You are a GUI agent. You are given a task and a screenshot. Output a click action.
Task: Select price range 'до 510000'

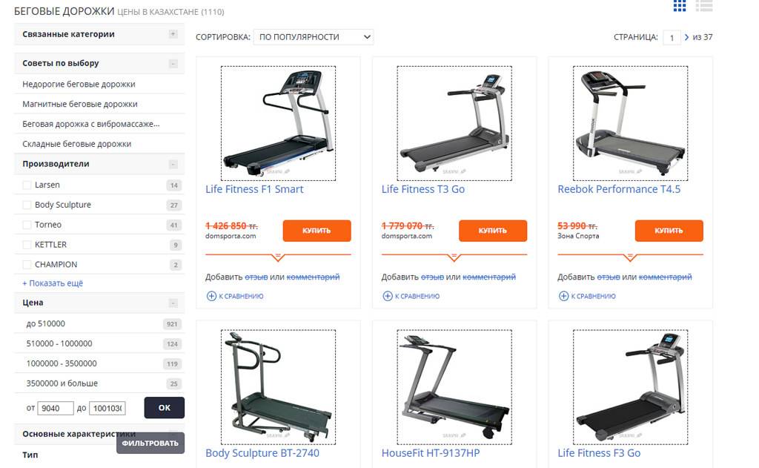[99, 323]
